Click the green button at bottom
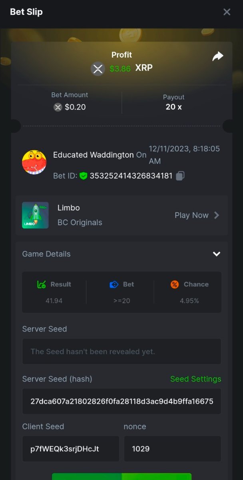243x480 pixels. point(121,476)
